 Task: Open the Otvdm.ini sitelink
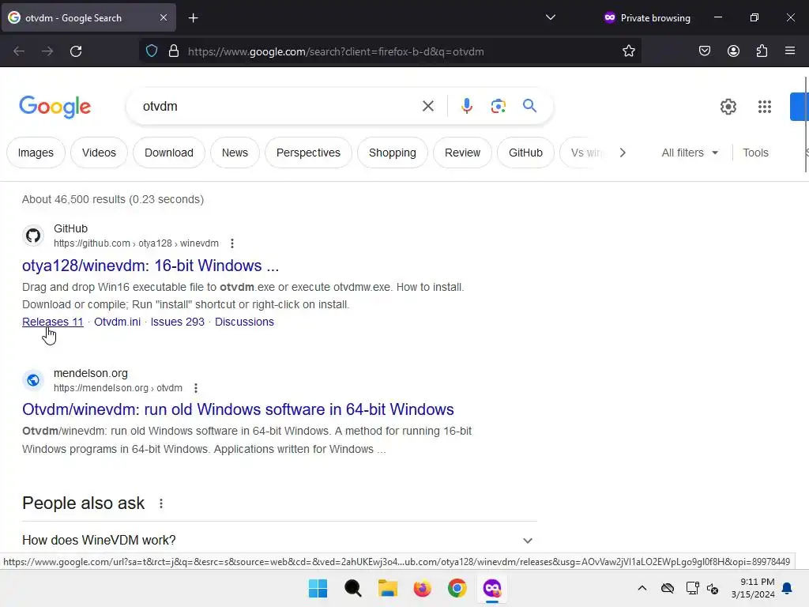click(117, 322)
